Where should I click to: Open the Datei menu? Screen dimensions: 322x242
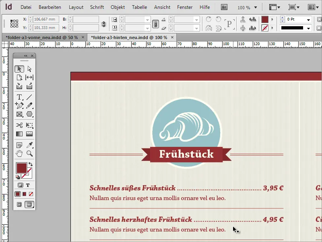tap(26, 7)
